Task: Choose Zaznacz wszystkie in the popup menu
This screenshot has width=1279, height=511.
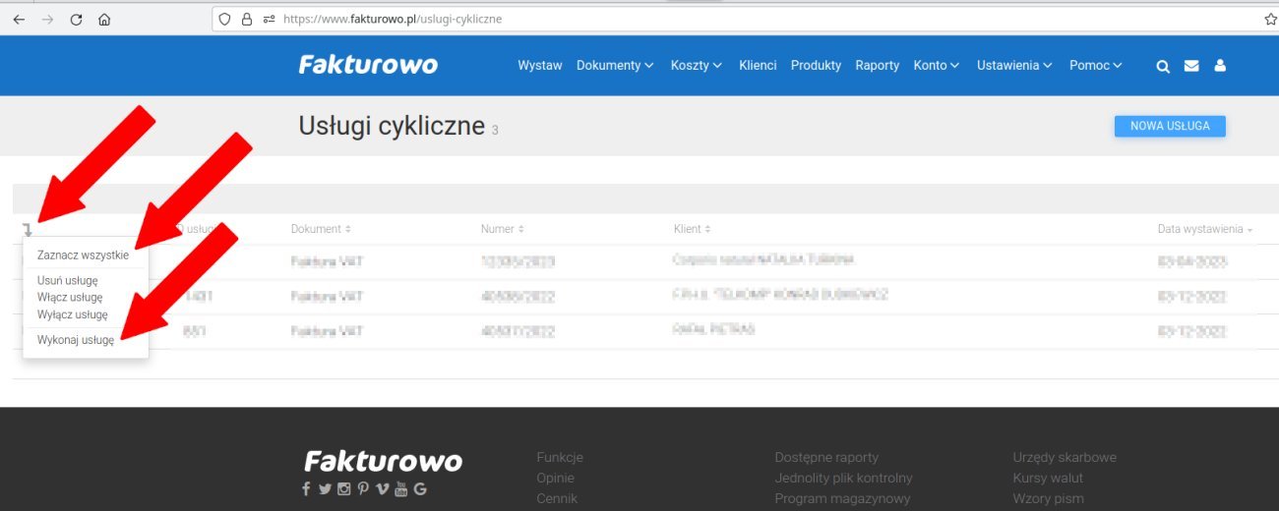Action: tap(83, 255)
